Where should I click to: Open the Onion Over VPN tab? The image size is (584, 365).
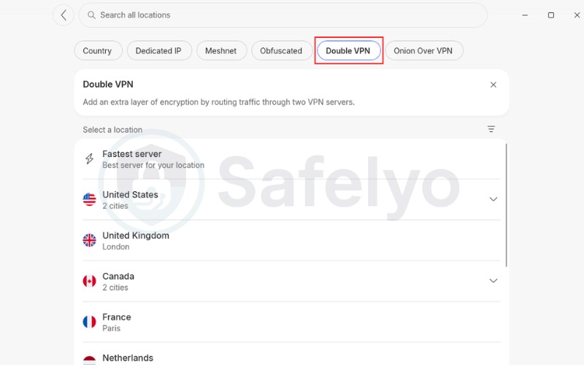(x=424, y=50)
